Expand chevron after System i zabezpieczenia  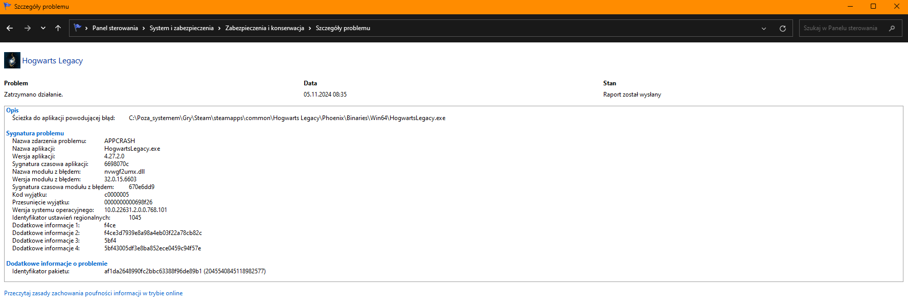pos(219,28)
